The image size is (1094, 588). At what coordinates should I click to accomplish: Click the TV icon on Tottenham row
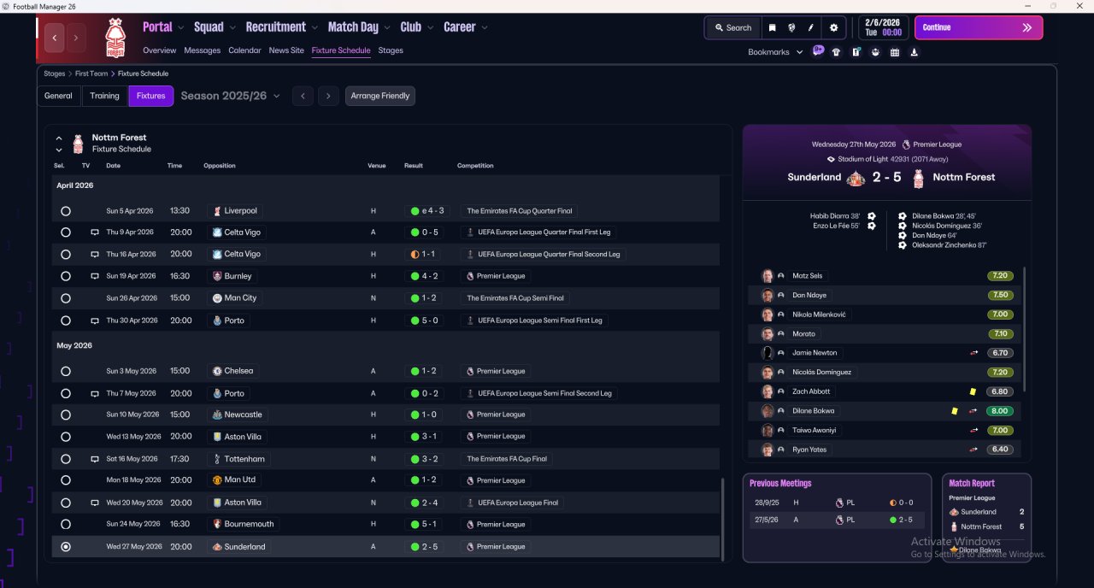click(95, 459)
